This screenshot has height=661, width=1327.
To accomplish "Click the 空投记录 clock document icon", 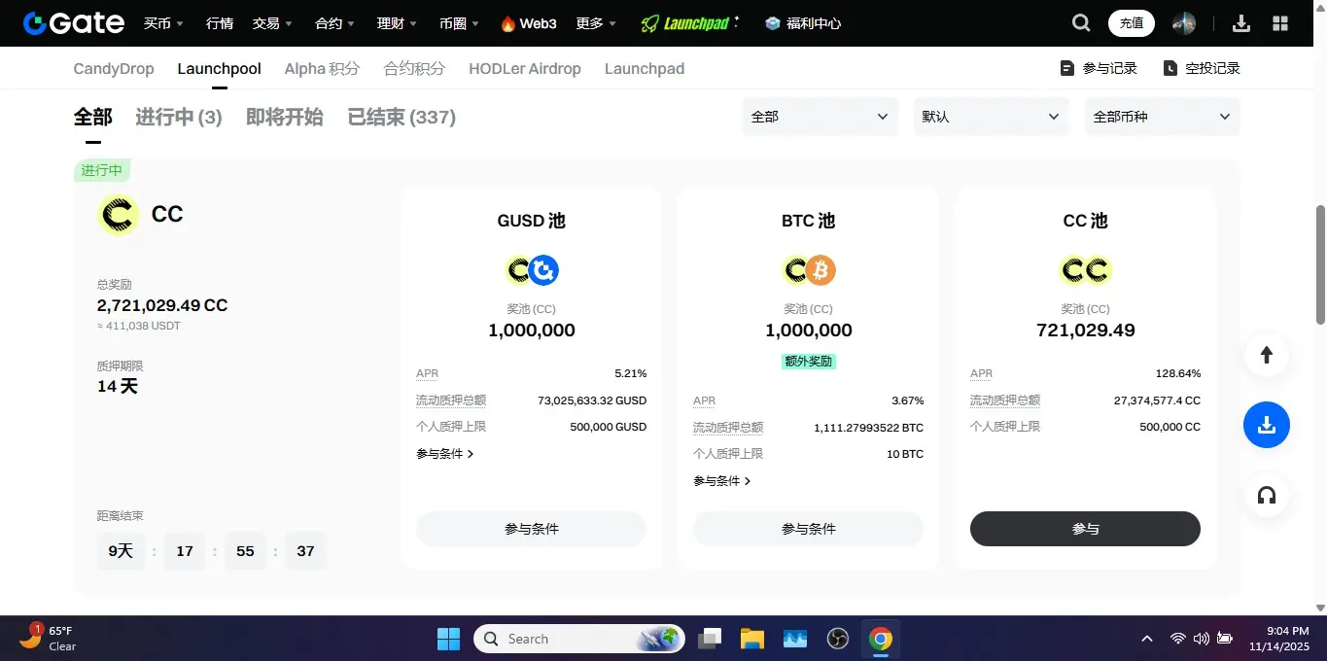I will click(x=1170, y=68).
